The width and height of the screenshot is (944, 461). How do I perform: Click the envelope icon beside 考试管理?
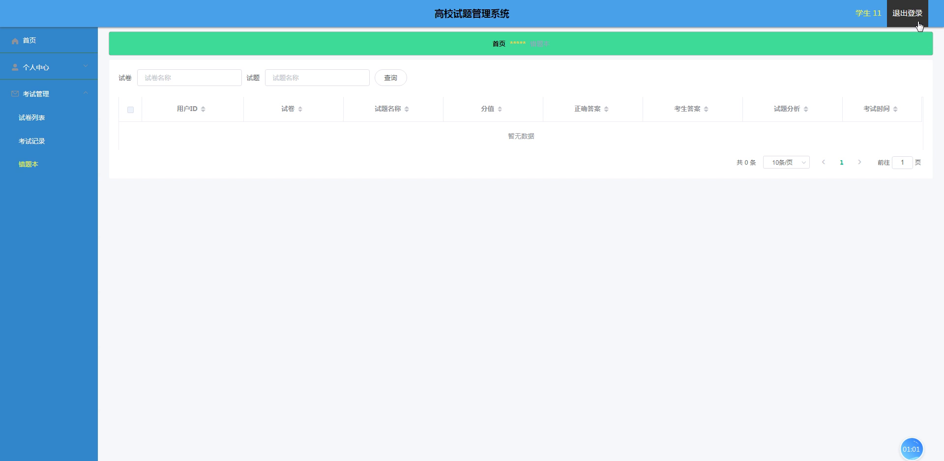[x=15, y=94]
